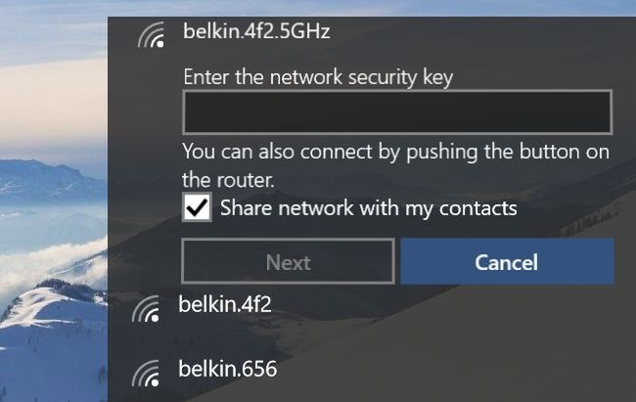Click empty space right of belkin.656 entry
The image size is (636, 402).
446,371
